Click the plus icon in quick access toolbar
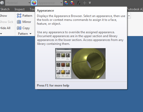Image resolution: width=143 pixels, height=112 pixels. point(85,3)
